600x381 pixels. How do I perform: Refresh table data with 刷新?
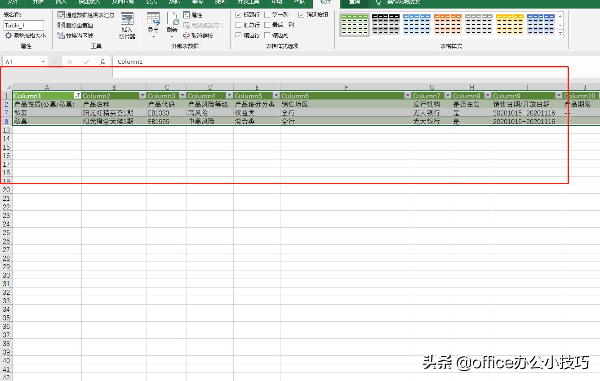(172, 25)
